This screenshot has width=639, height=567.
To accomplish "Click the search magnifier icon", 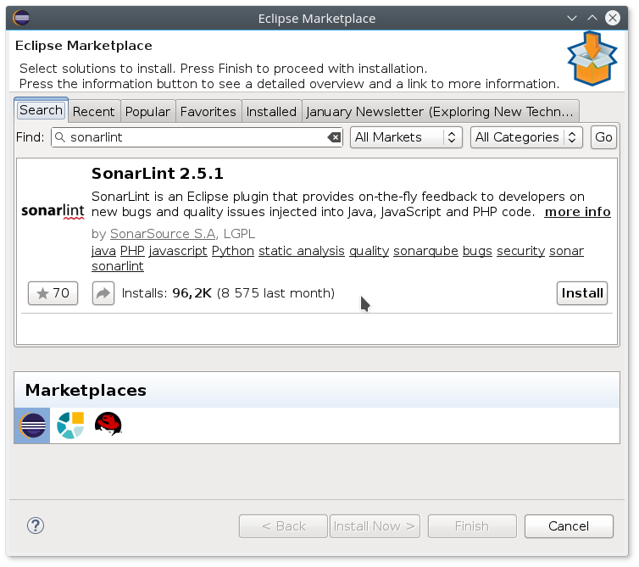I will pos(60,137).
